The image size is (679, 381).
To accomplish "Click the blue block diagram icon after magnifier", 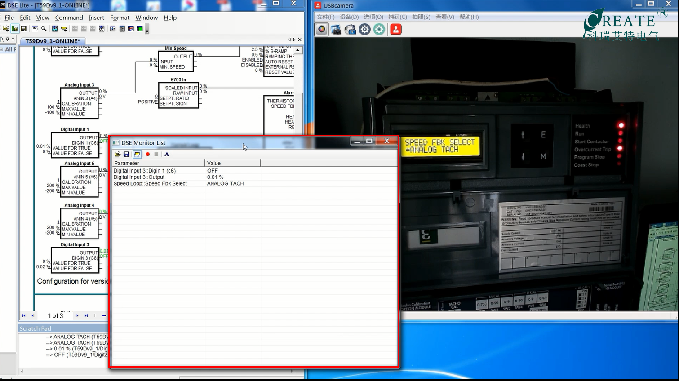I will 55,28.
